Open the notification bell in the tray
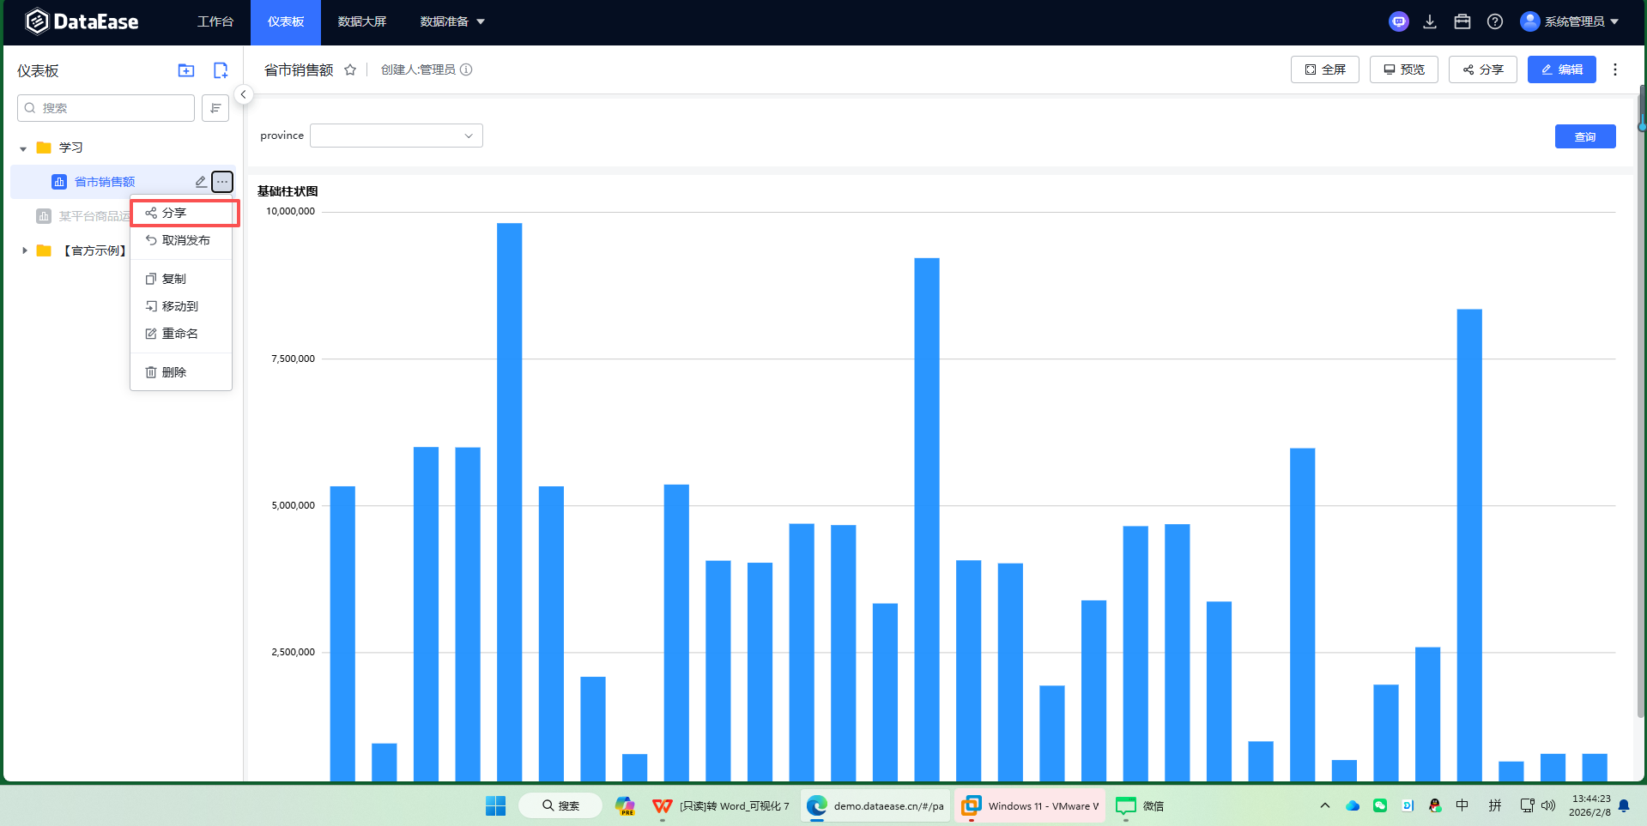Screen dimensions: 1647x826 1624,805
